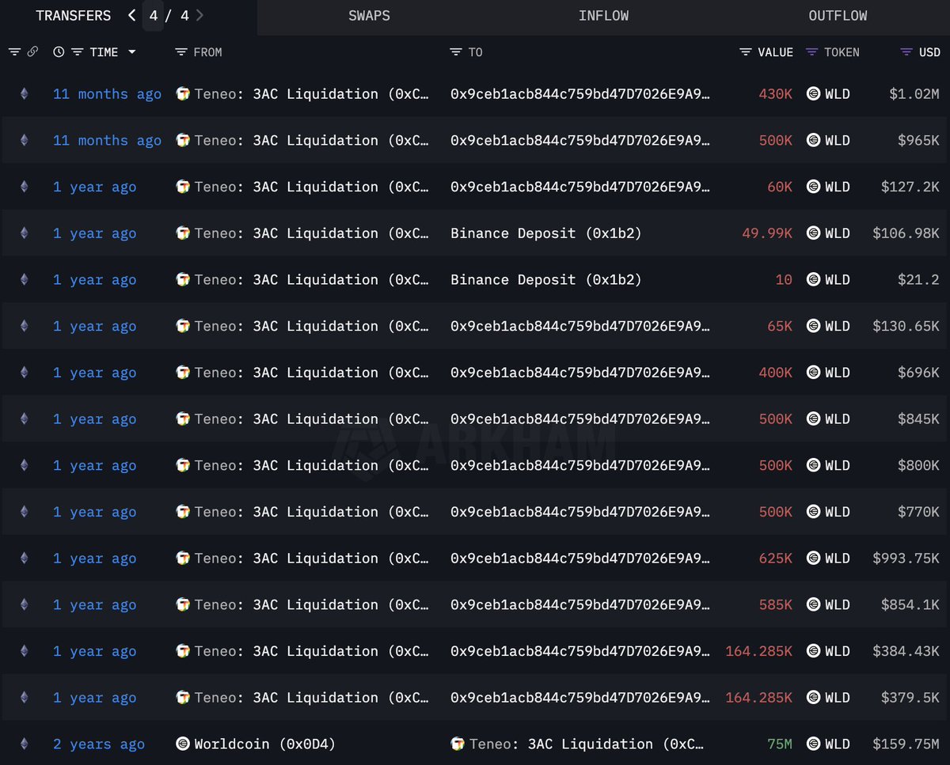Open the 0x9ceb1acb address in the $127.2K row
This screenshot has height=765, width=950.
pos(580,187)
